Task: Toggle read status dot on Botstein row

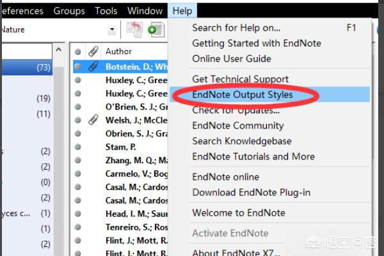Action: point(78,67)
